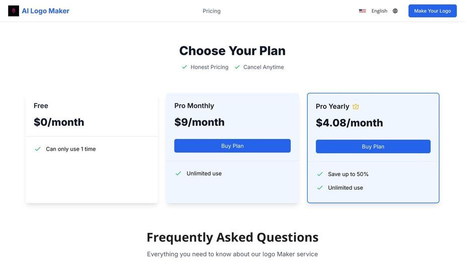Click the Frequently Asked Questions heading
Viewport: 465px width, 261px height.
232,237
